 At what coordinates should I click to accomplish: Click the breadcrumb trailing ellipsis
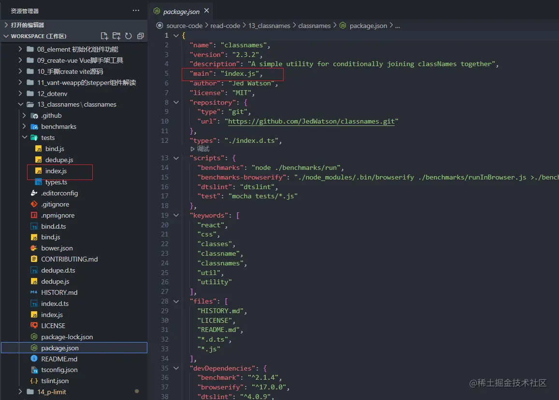click(398, 26)
